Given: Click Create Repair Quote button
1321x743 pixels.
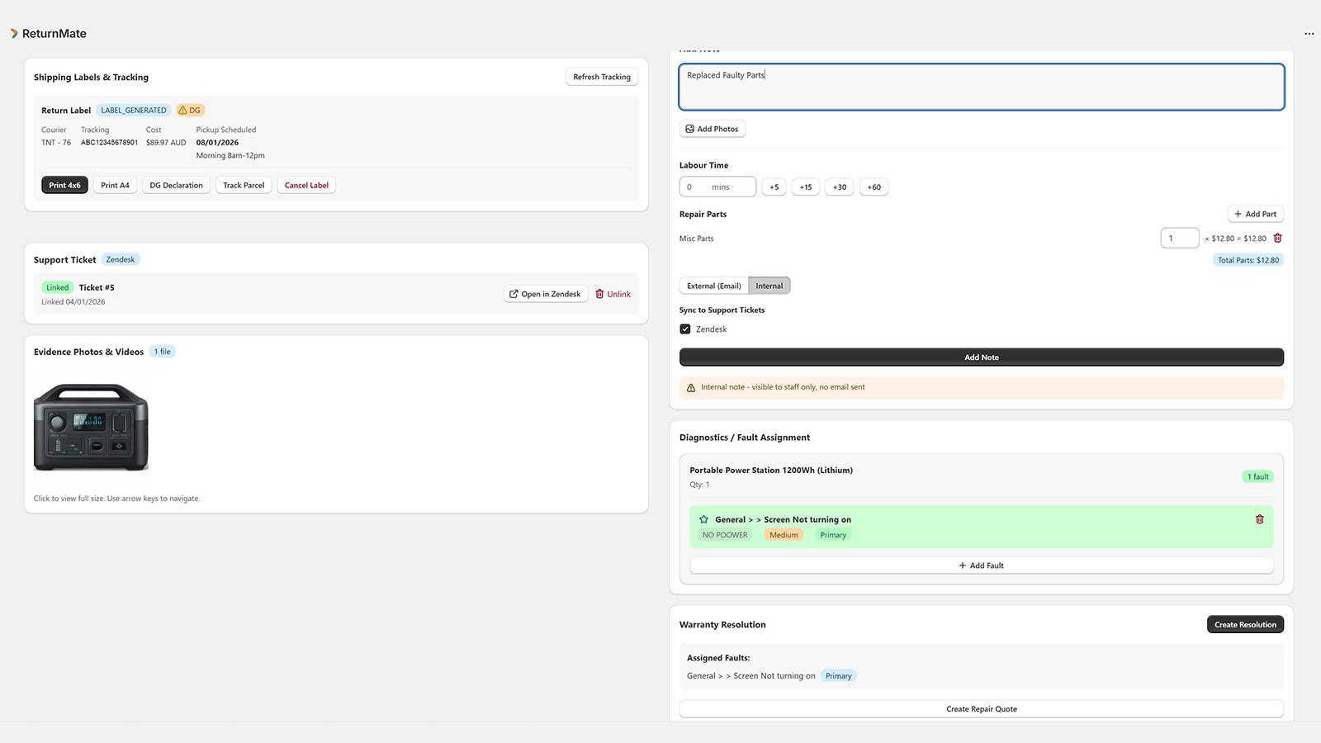Looking at the screenshot, I should click(x=982, y=708).
